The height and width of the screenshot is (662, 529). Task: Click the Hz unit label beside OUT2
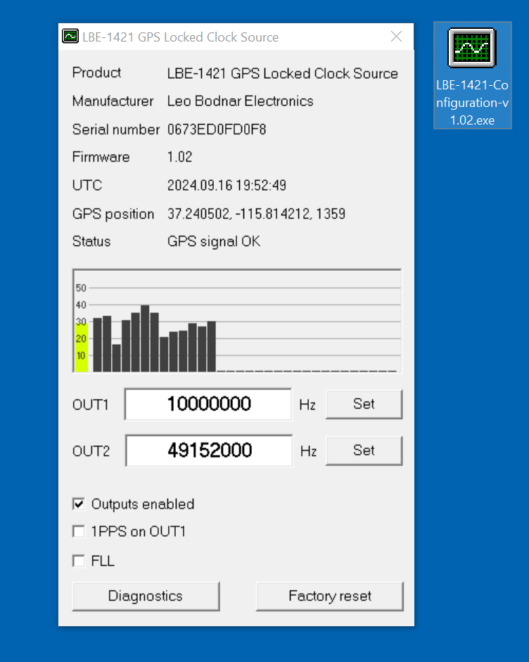click(x=308, y=452)
